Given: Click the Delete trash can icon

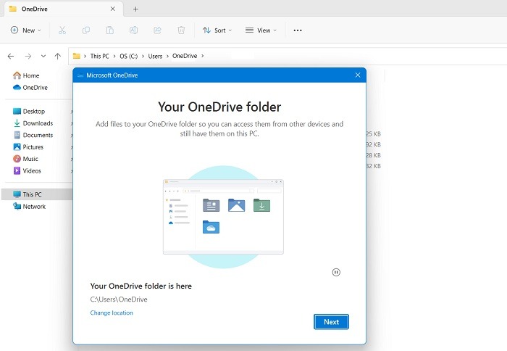Looking at the screenshot, I should point(181,30).
